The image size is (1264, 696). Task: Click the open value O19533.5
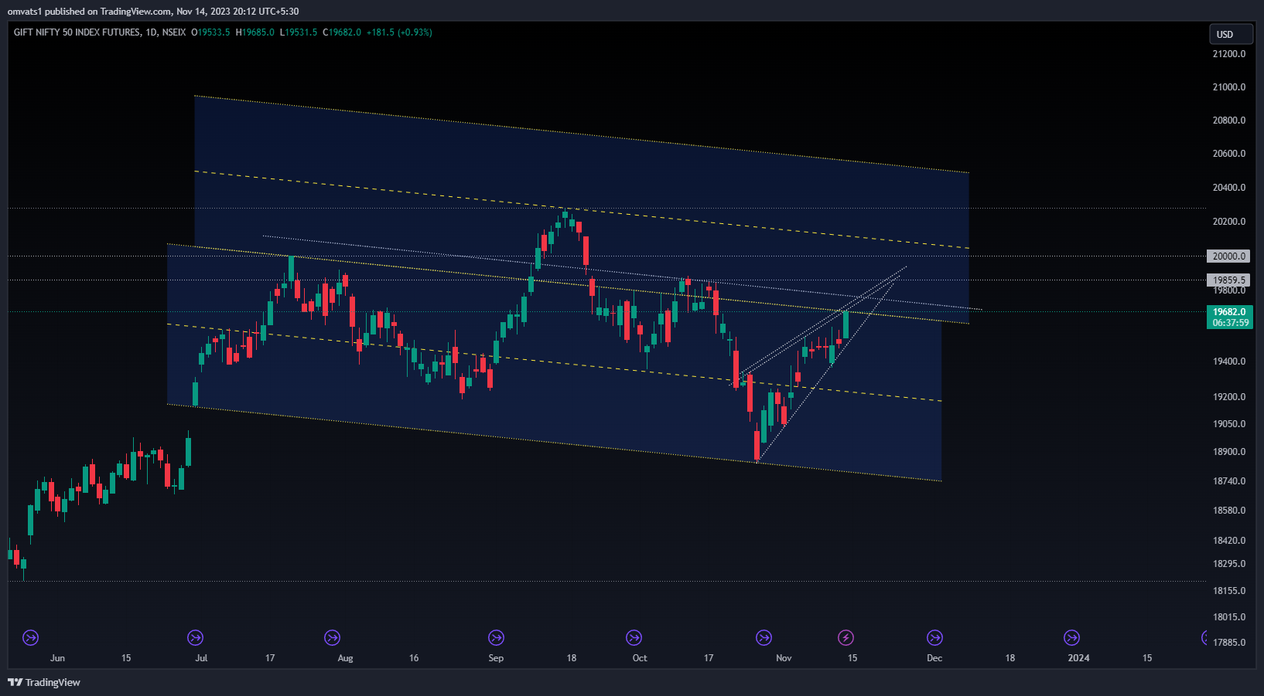pos(210,32)
